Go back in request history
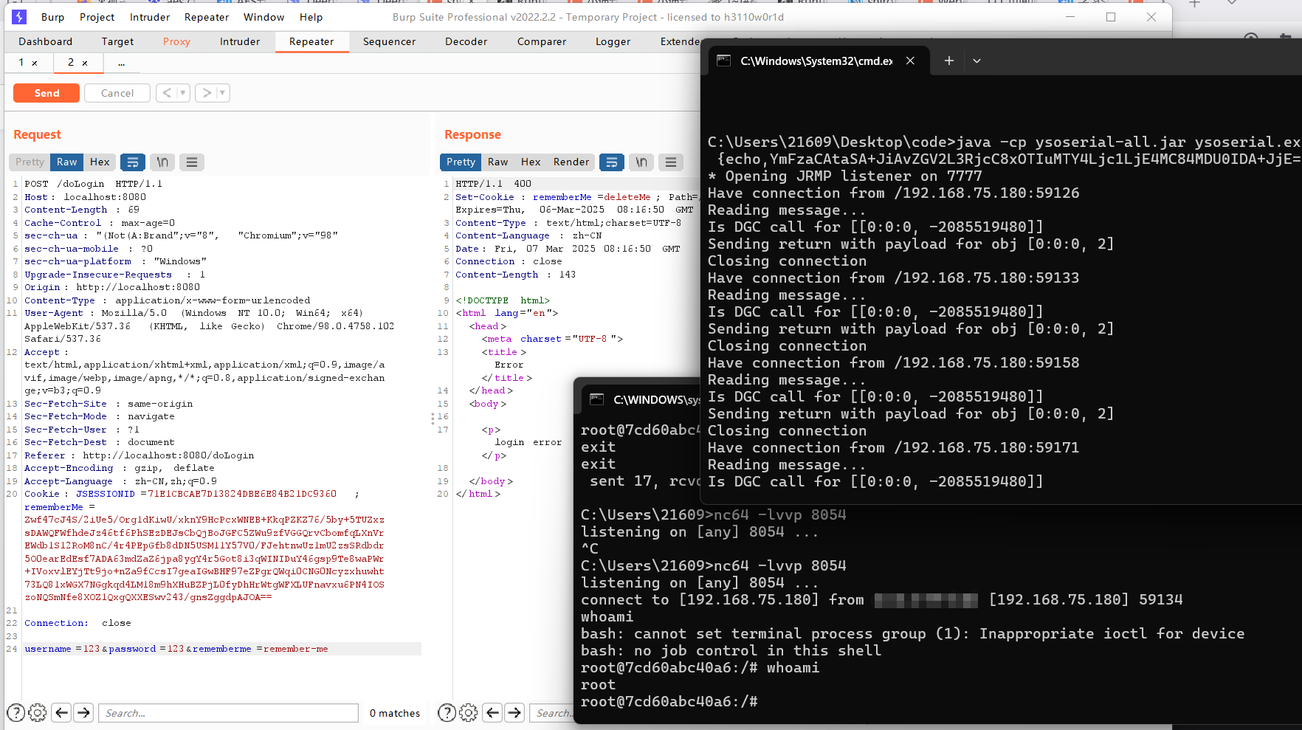Viewport: 1302px width, 730px height. (x=168, y=93)
